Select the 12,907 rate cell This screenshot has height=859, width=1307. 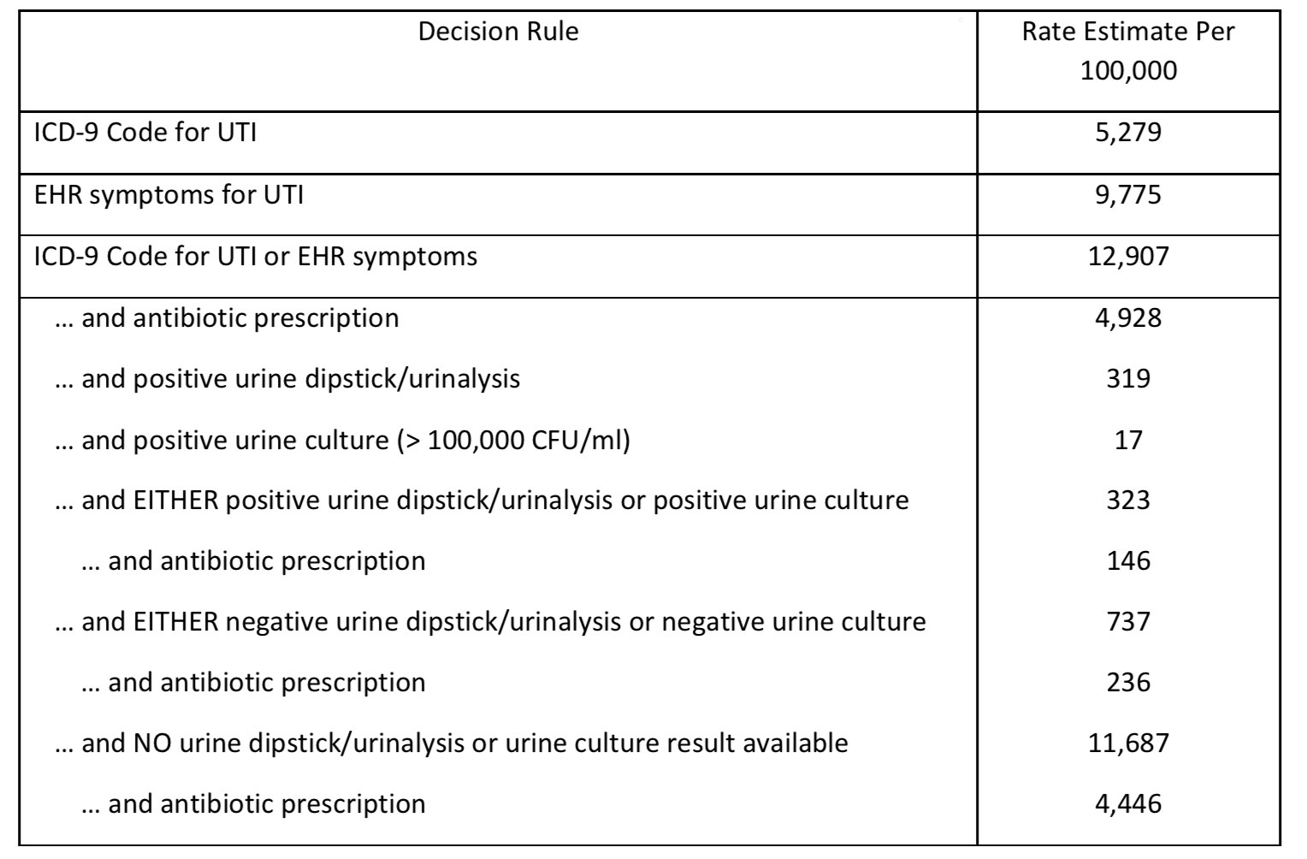click(x=1127, y=257)
